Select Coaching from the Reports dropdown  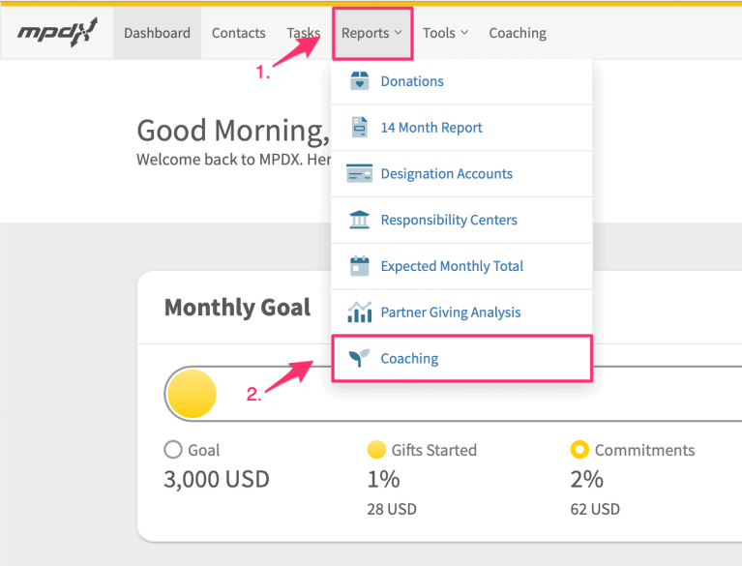pyautogui.click(x=461, y=358)
